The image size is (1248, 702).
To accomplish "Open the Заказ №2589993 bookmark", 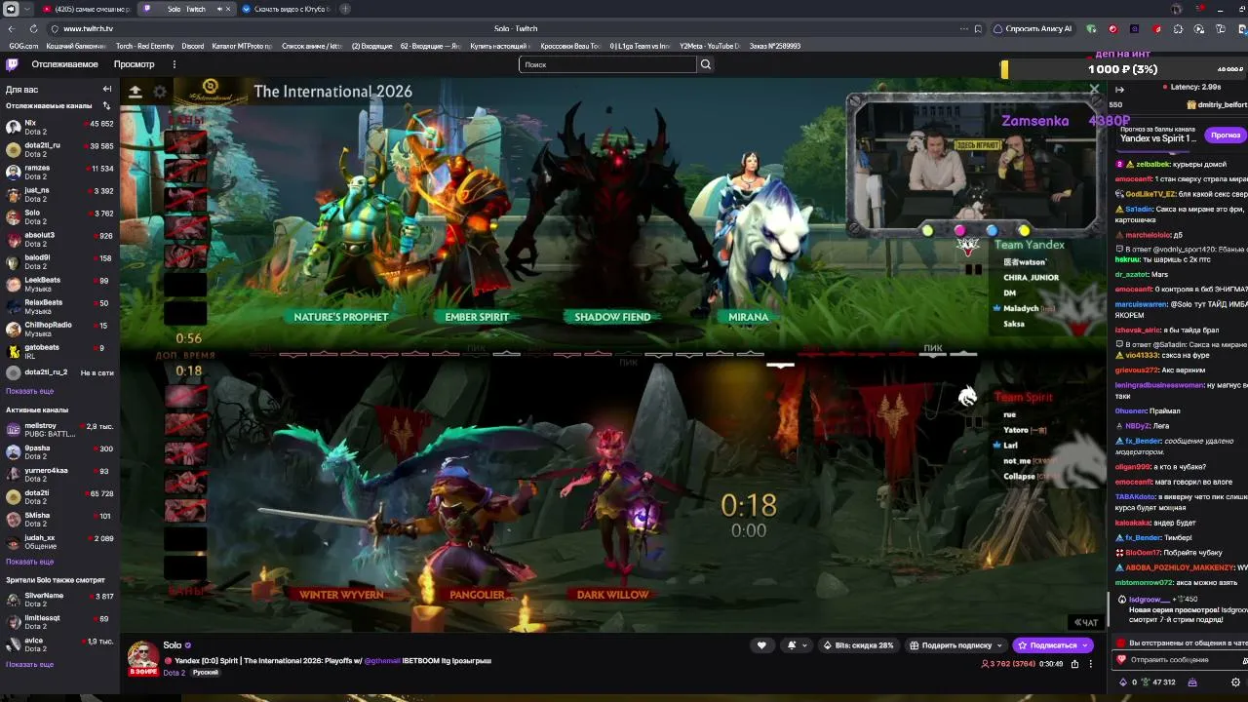I will [x=775, y=46].
